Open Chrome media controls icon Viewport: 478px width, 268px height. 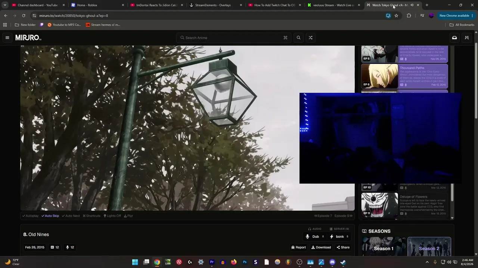pos(422,16)
